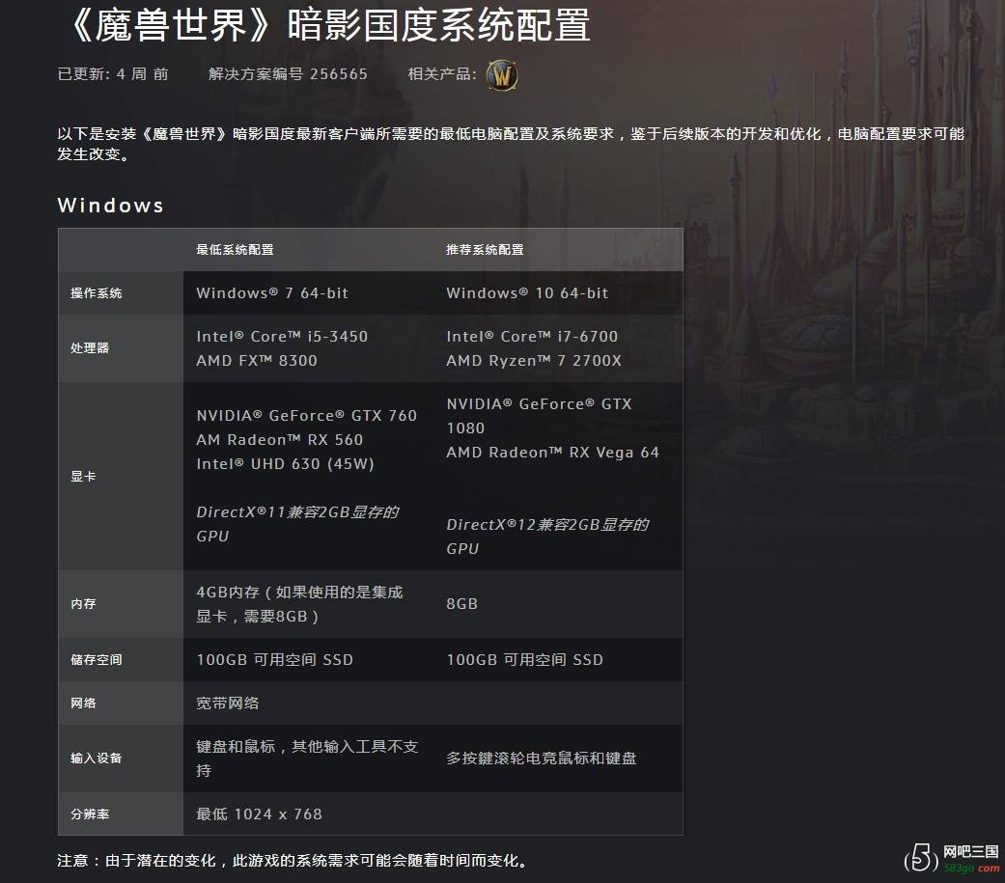Screen dimensions: 1005x883
Task: Click the DirectX®11 兼容2GB显存 text
Action: coord(297,523)
